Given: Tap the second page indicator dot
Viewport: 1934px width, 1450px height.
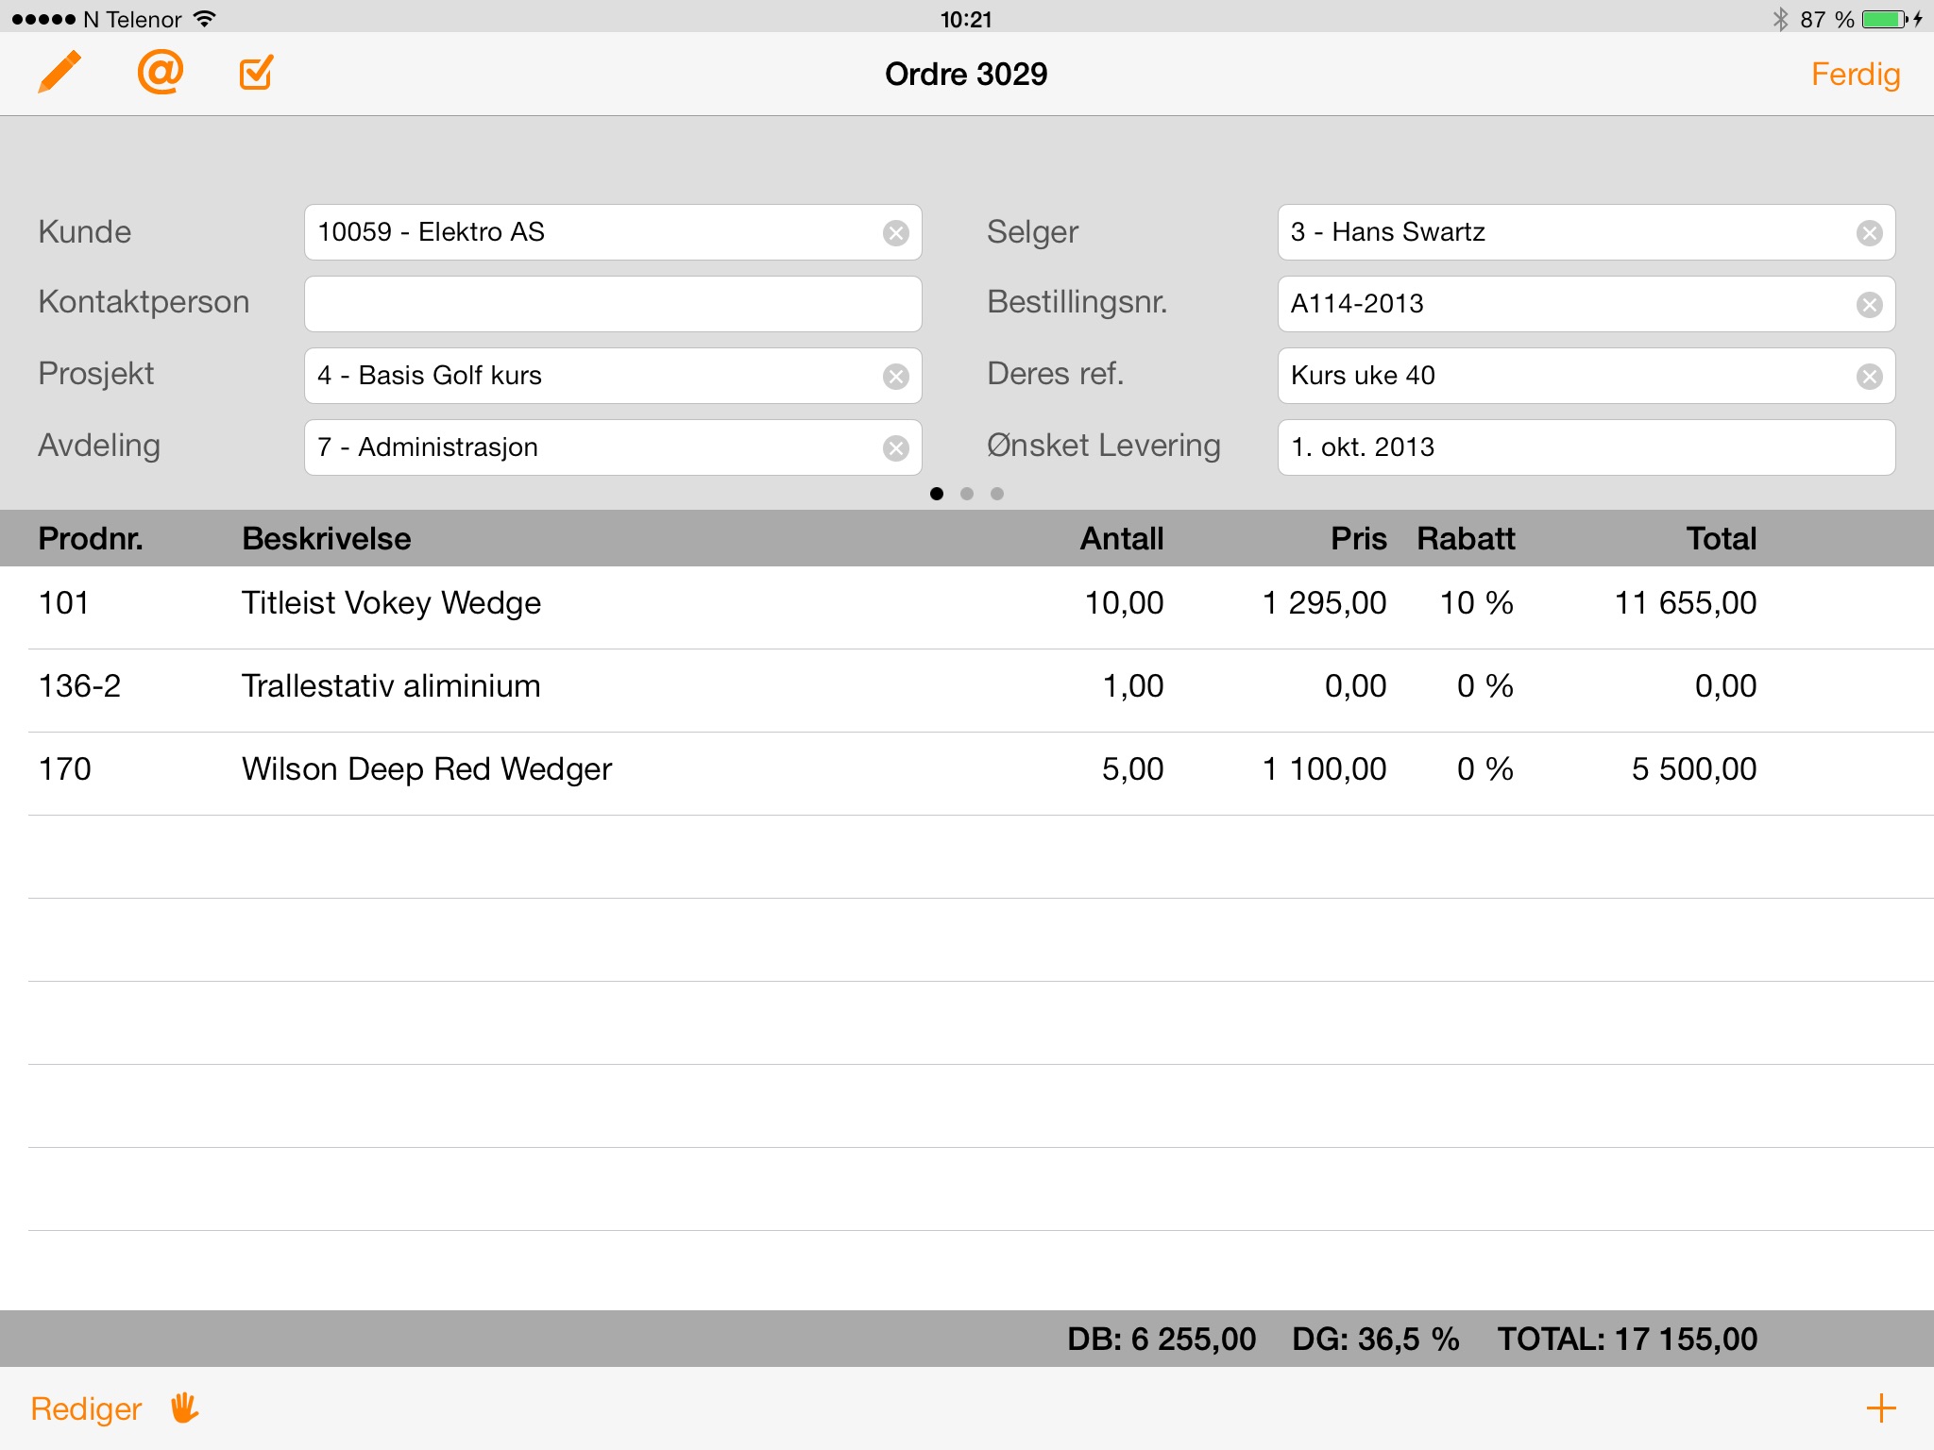Looking at the screenshot, I should 966,494.
